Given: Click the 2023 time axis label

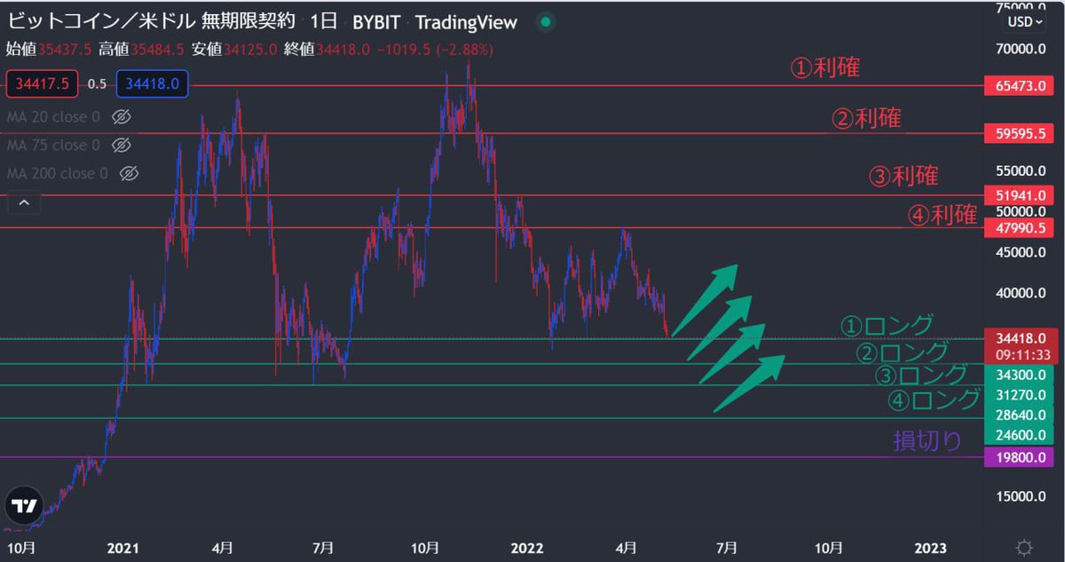Looking at the screenshot, I should [932, 547].
